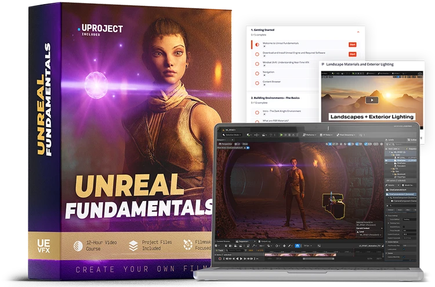Click the camera cut thumbnail strip in timeline
Screen dimensions: 435x287
300,255
